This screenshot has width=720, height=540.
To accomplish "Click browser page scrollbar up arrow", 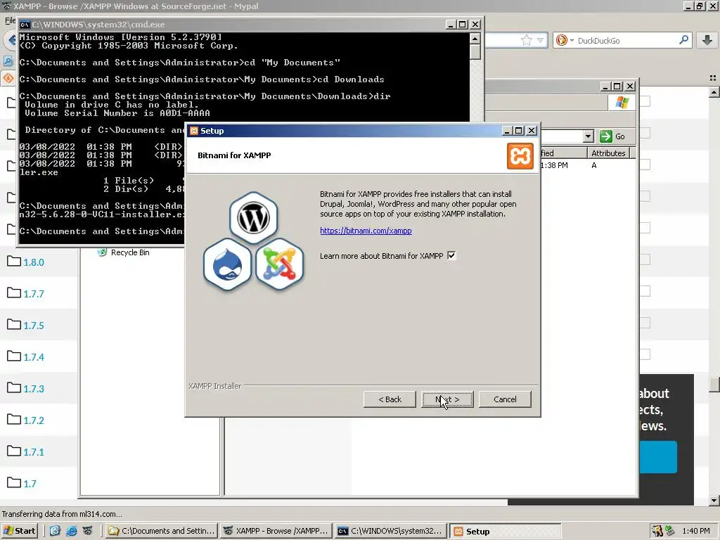I will [x=714, y=93].
